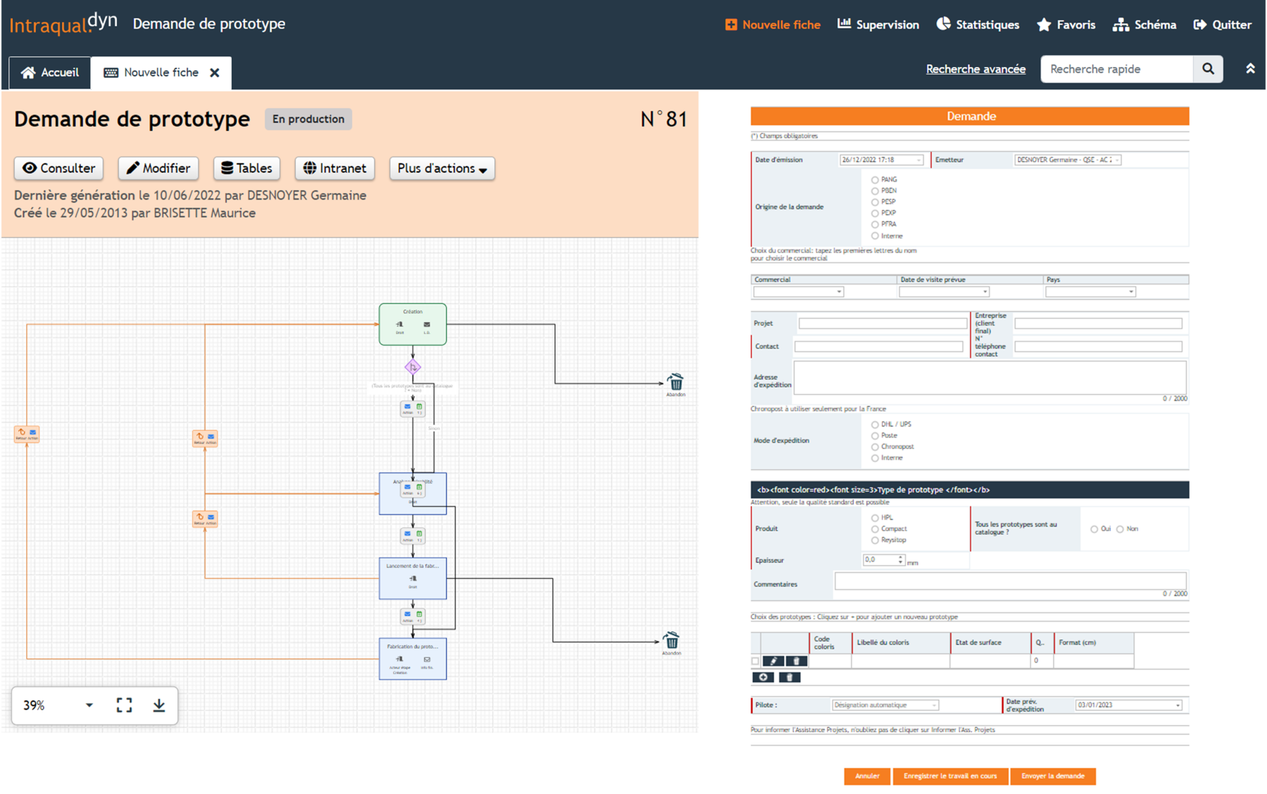Tick the prototype row checkbox
Image resolution: width=1267 pixels, height=794 pixels.
coord(755,661)
